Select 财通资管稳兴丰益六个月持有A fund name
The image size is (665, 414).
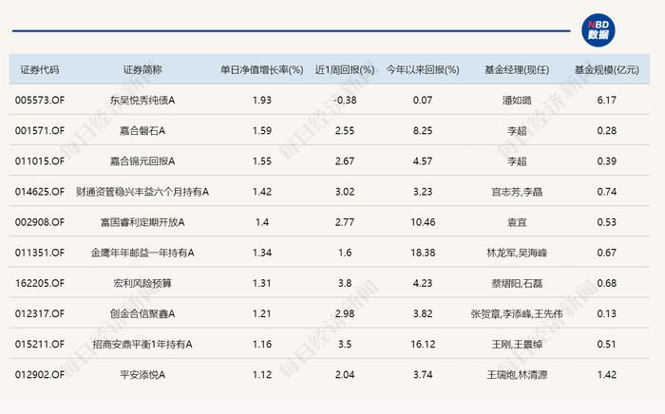[x=142, y=192]
